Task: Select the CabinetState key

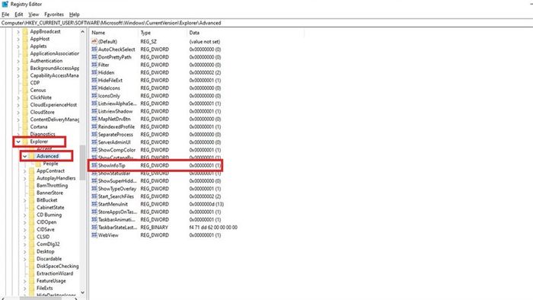Action: tap(50, 208)
